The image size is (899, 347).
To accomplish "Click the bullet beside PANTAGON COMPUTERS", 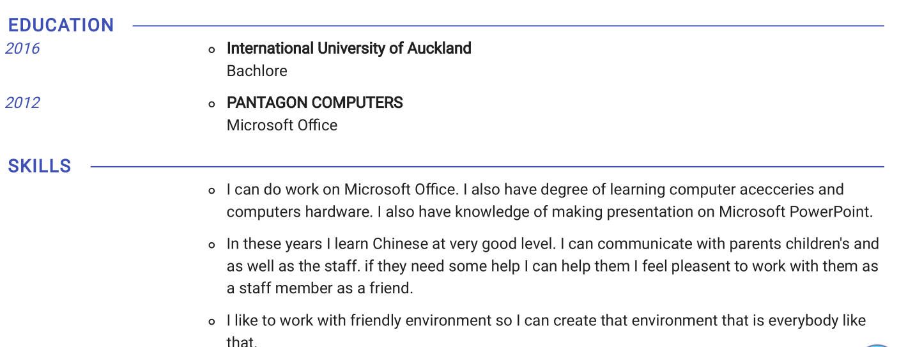I will tap(211, 104).
